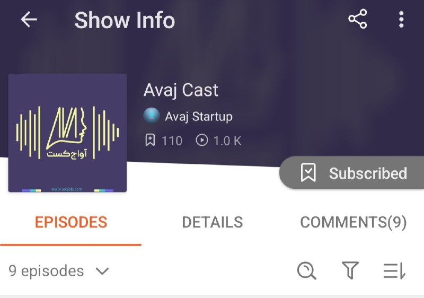Share the Avaj Cast show
This screenshot has height=298, width=424.
point(357,19)
